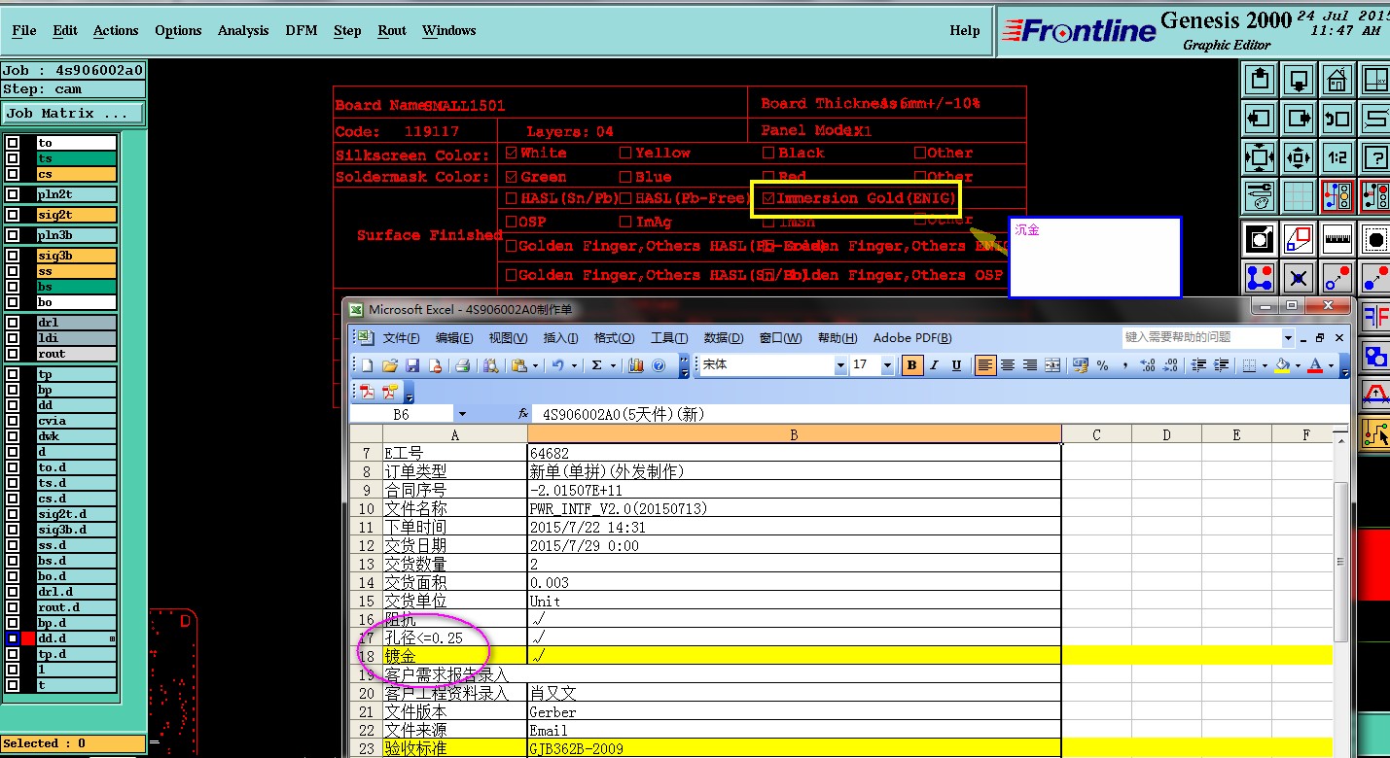Toggle the 'dd.d' layer checkbox
1390x758 pixels.
click(x=13, y=638)
